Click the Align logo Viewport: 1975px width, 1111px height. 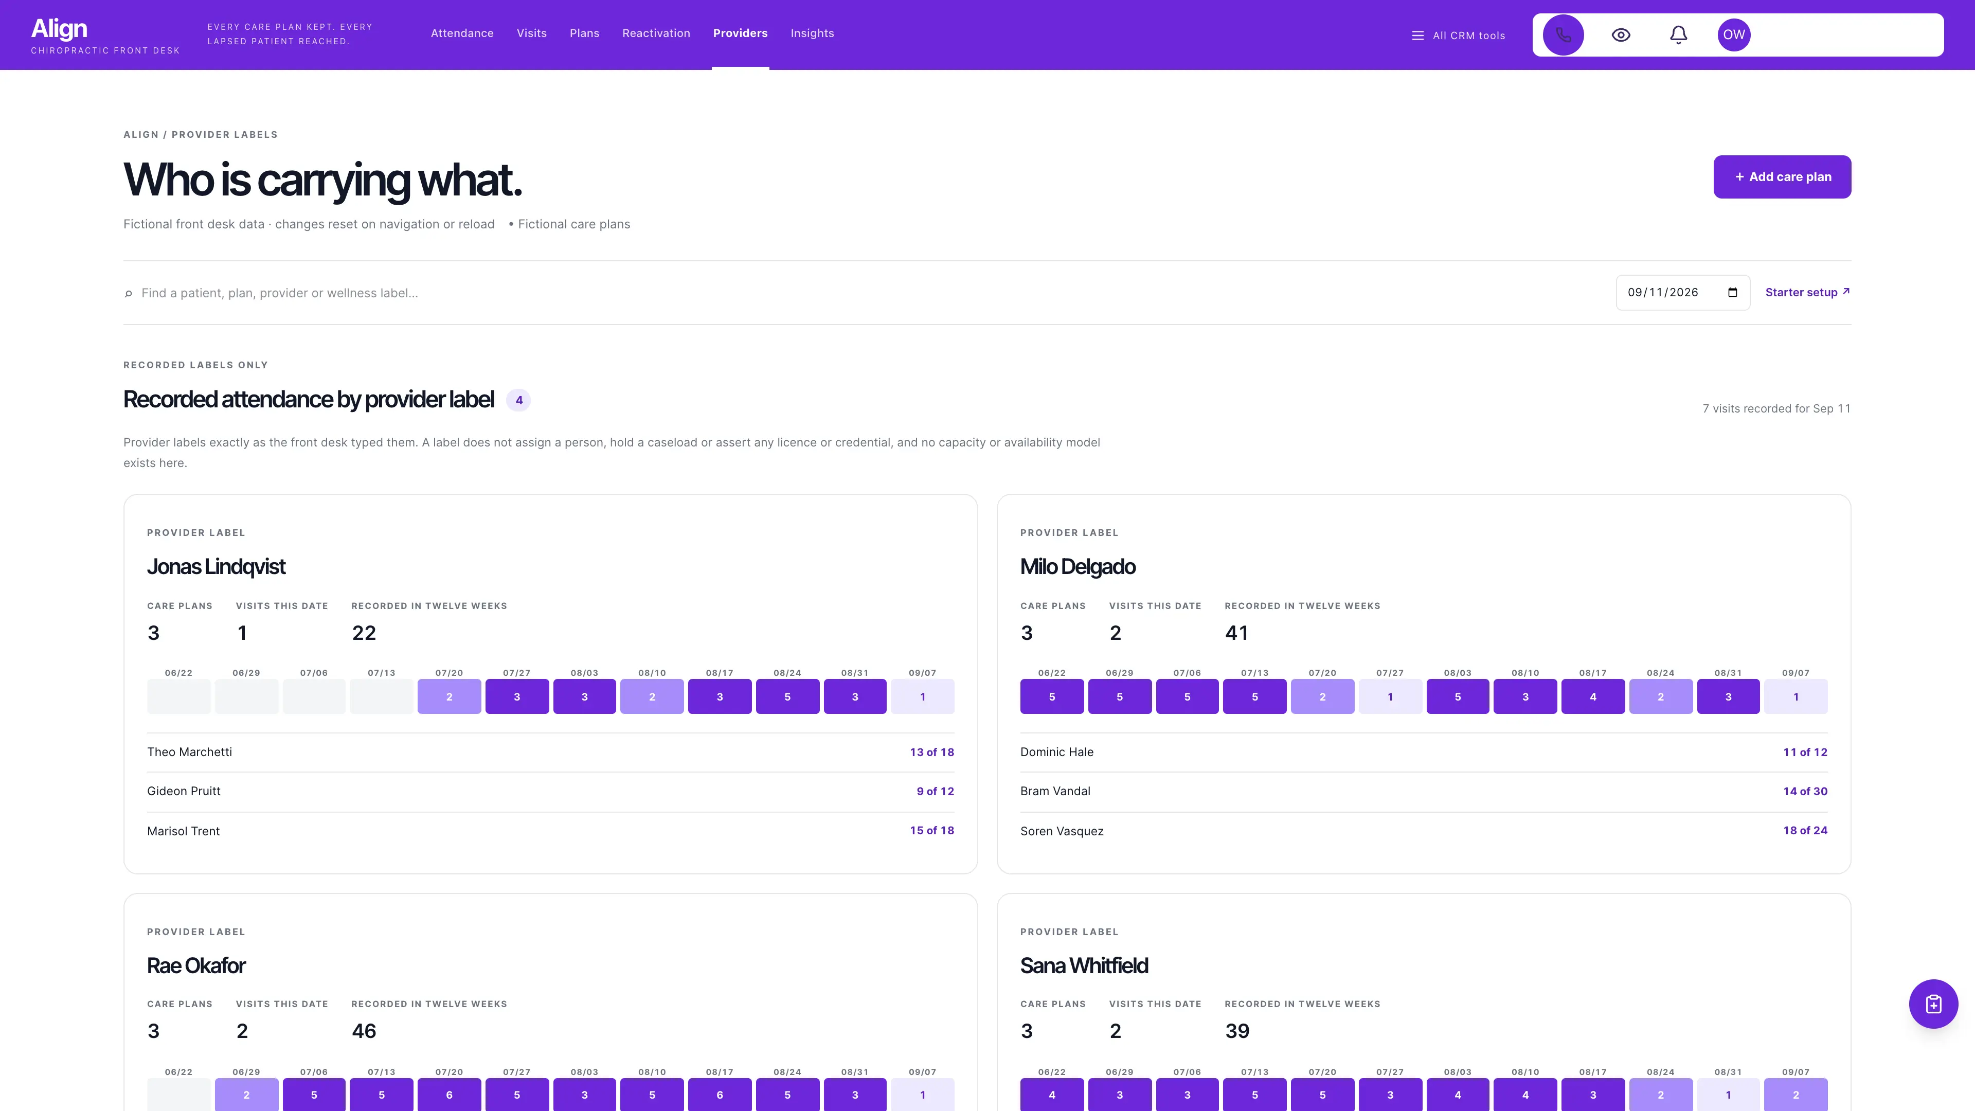pyautogui.click(x=59, y=28)
